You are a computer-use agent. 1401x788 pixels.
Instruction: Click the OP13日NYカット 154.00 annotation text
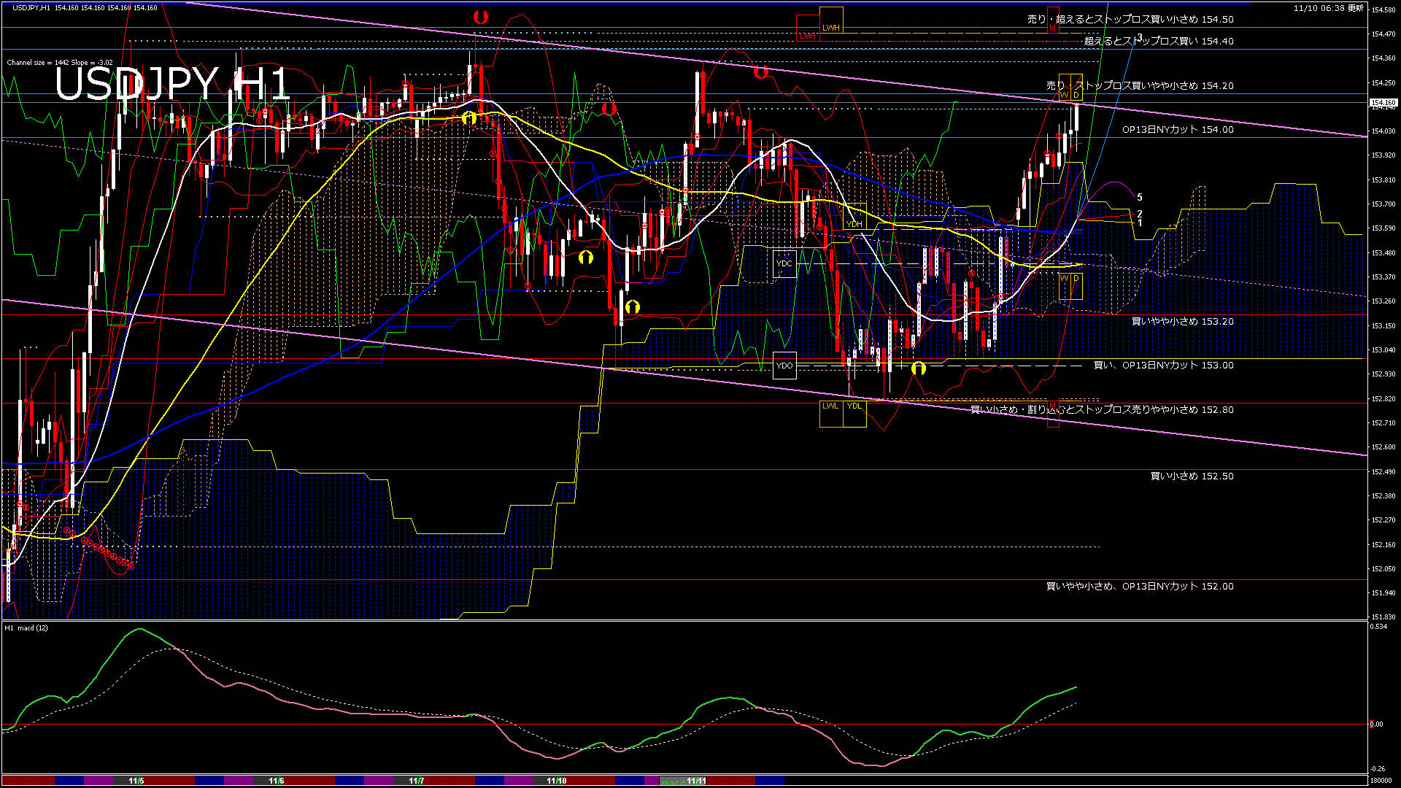[1180, 131]
